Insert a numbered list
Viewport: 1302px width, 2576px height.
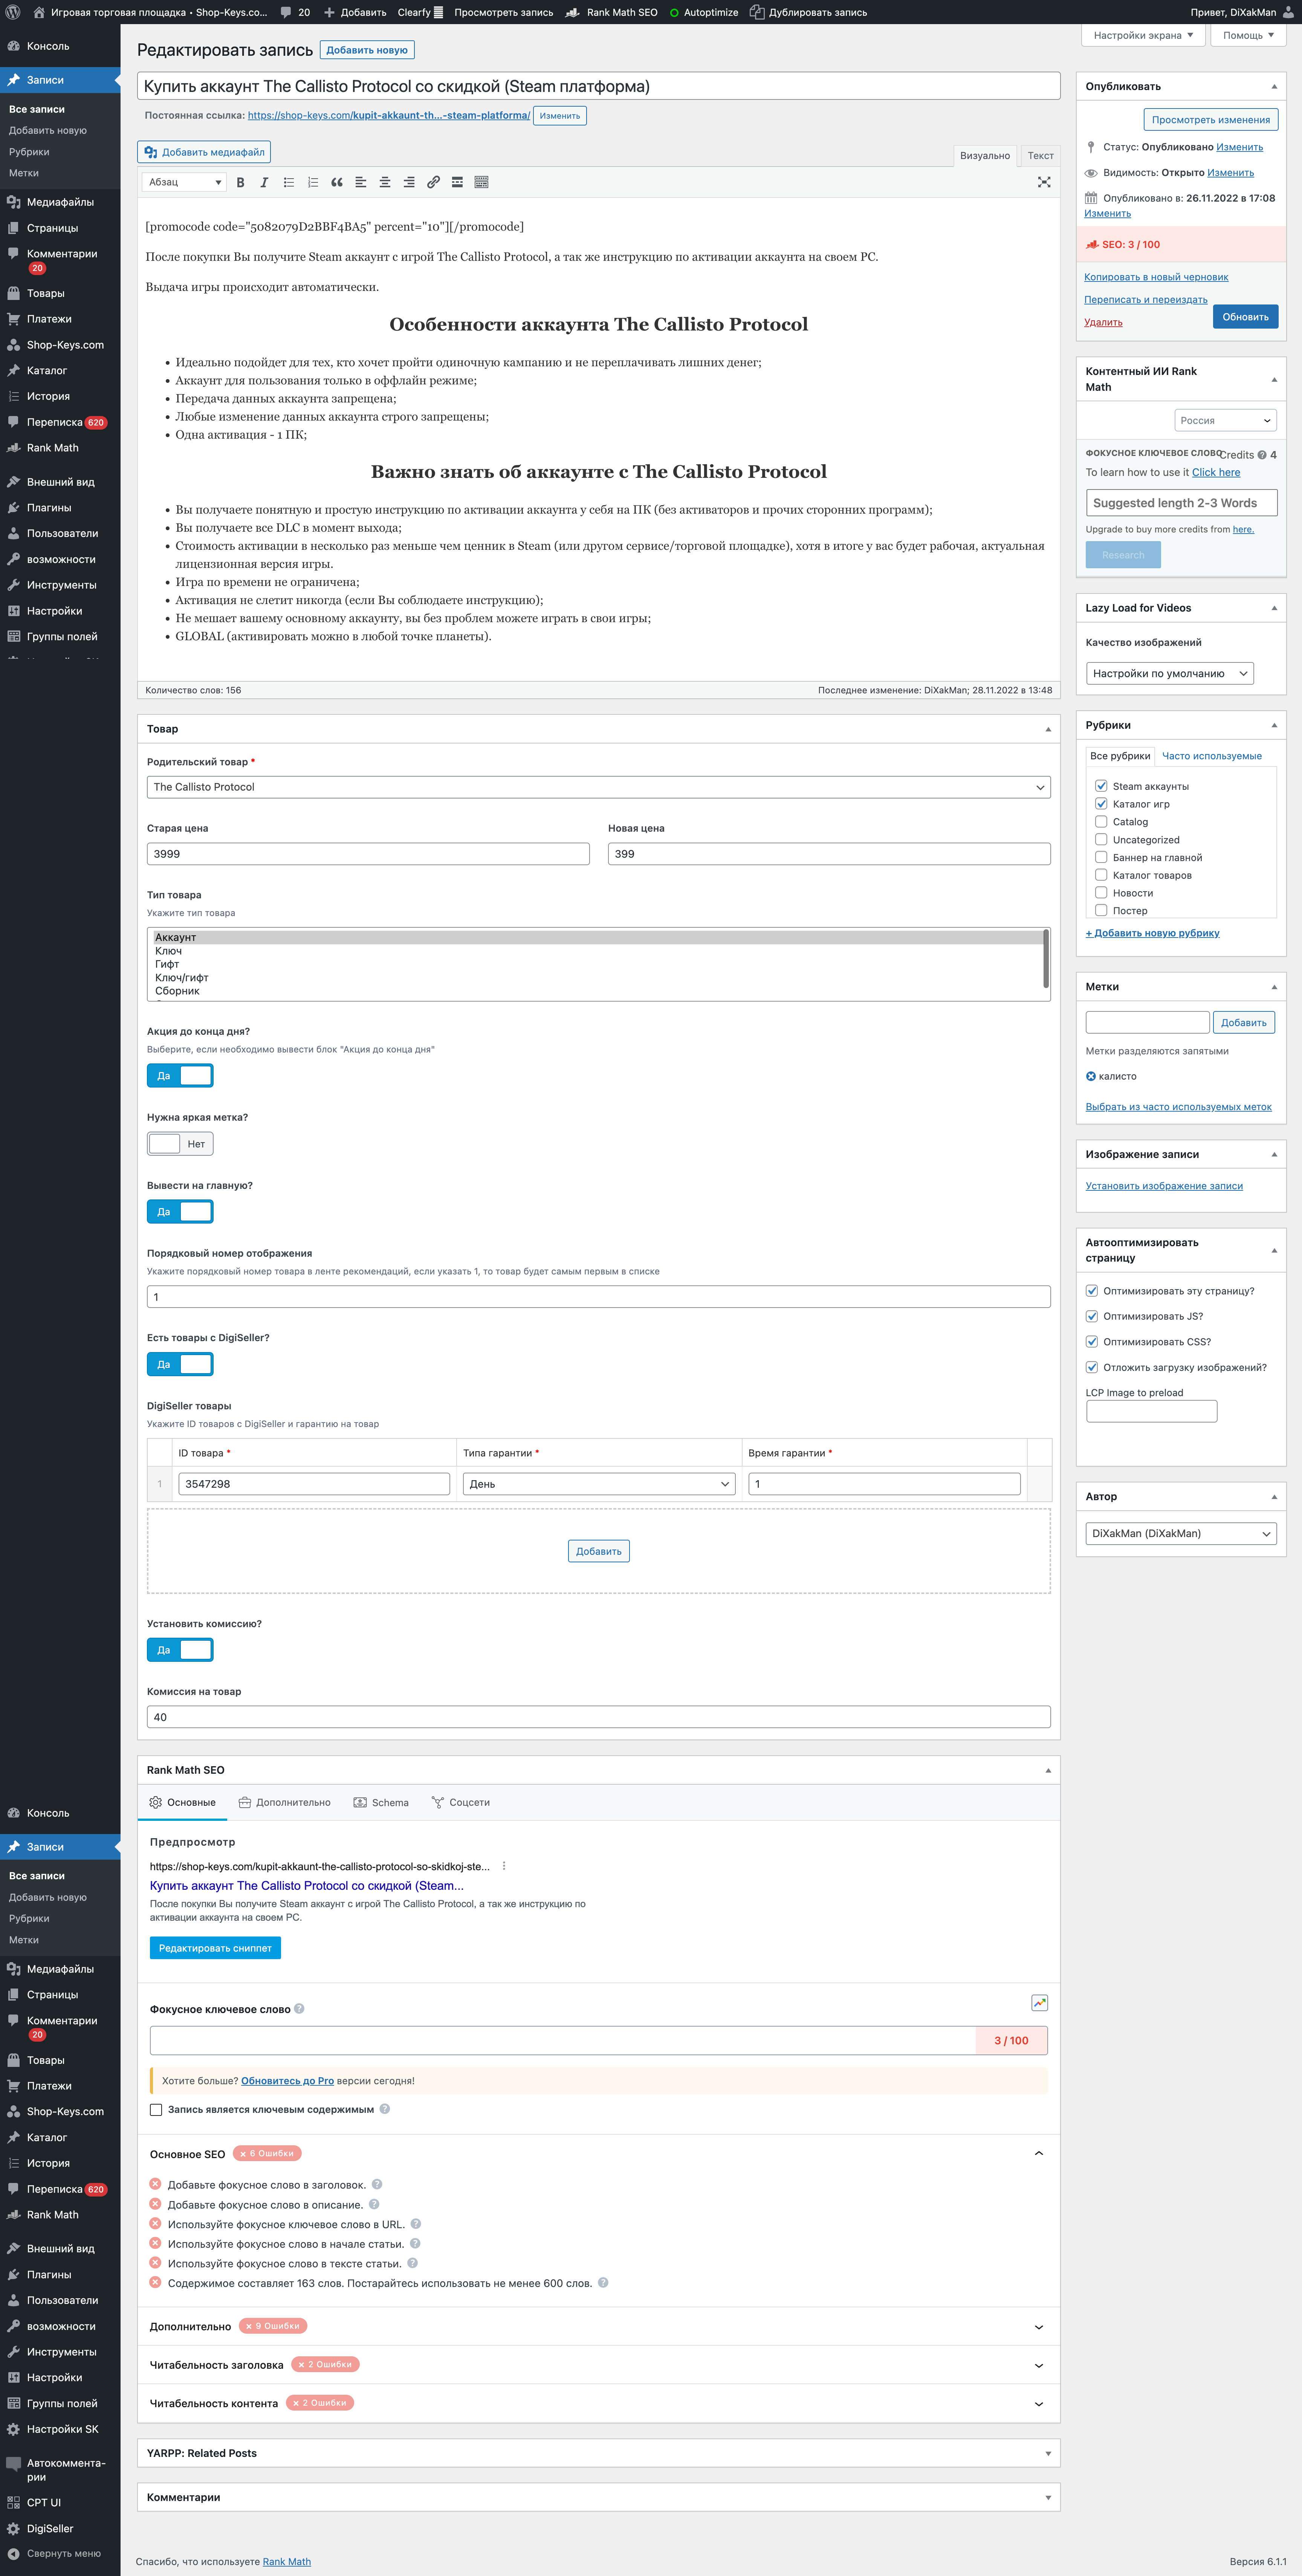pos(313,182)
